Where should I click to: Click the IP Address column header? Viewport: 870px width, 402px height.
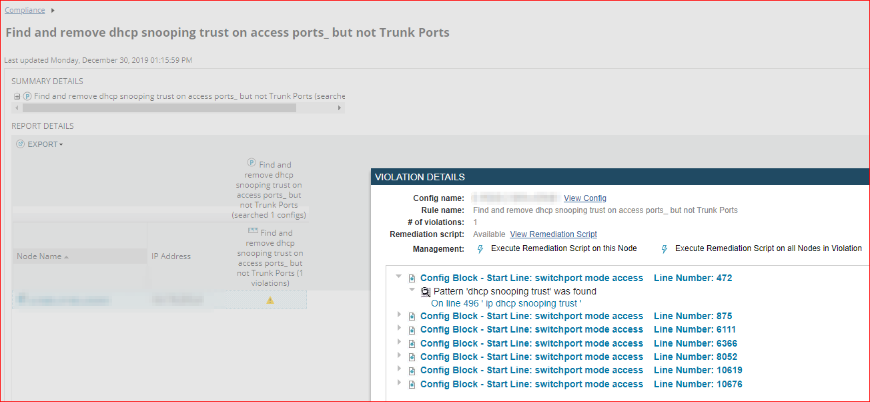coord(171,256)
